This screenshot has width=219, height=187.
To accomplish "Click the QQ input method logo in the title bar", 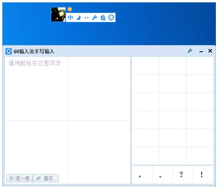I will tap(9, 51).
